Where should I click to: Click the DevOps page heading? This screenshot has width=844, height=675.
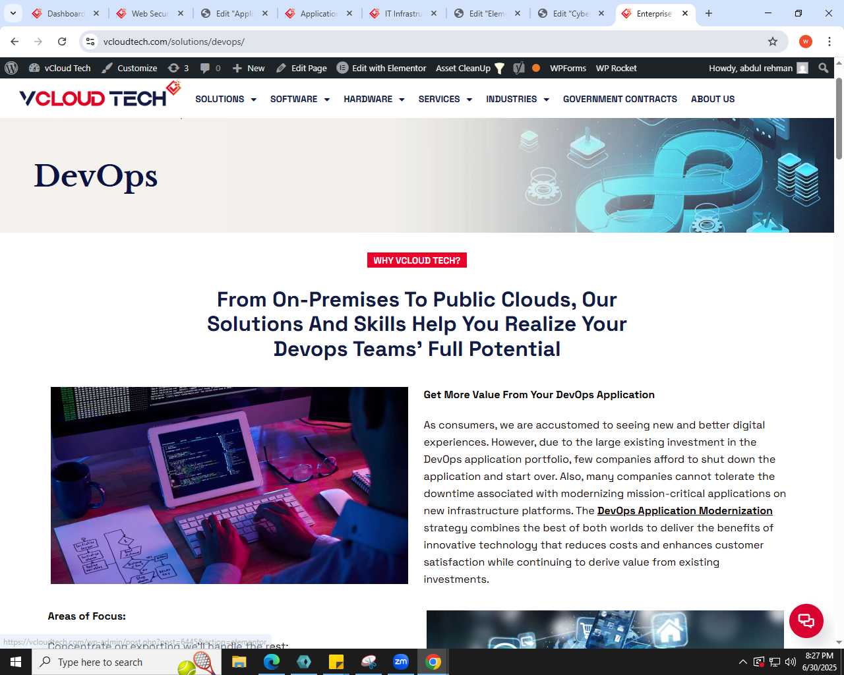pyautogui.click(x=96, y=176)
